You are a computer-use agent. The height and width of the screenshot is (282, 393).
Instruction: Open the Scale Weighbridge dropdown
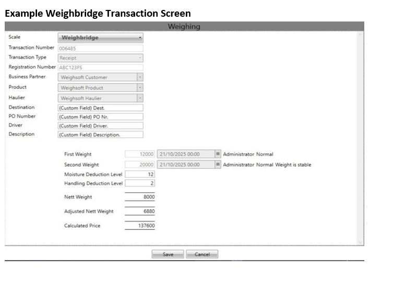101,38
